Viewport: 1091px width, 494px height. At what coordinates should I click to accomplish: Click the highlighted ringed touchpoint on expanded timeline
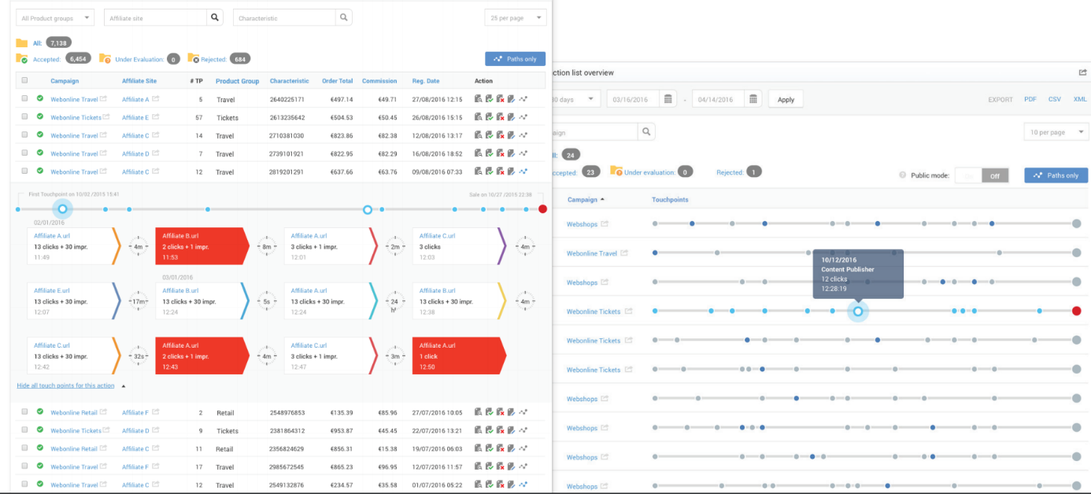[x=63, y=209]
